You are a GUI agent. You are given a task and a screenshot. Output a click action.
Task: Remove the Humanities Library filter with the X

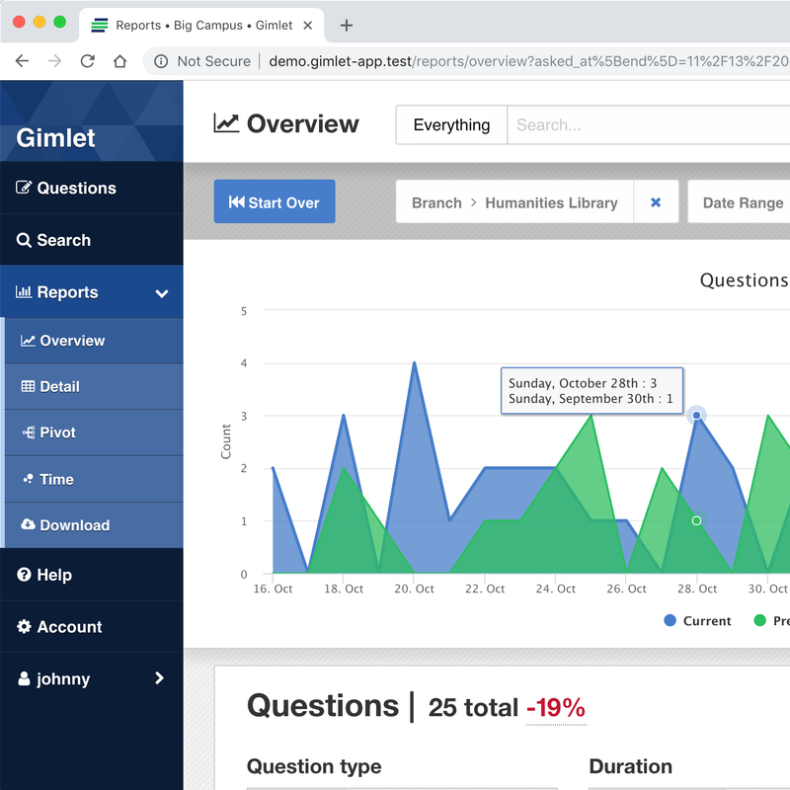pyautogui.click(x=657, y=202)
